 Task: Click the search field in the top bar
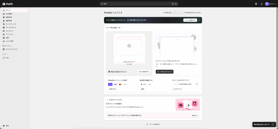click(138, 4)
